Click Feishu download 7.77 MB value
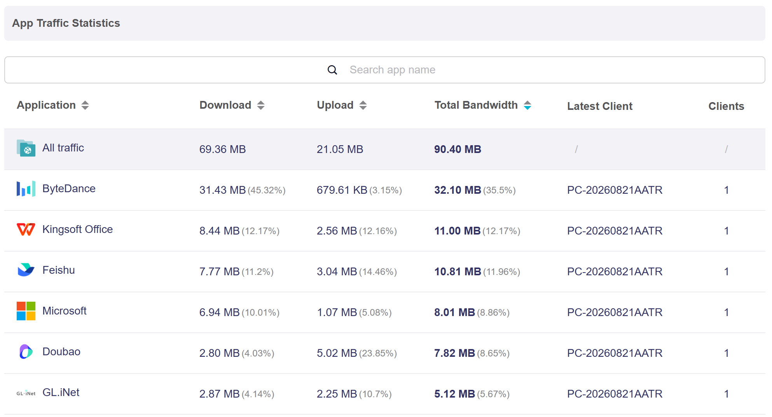Screen dimensions: 772x417 coord(220,272)
